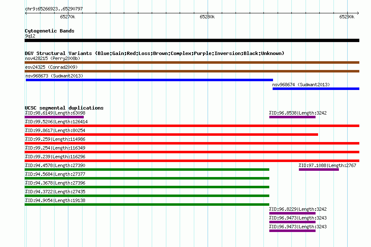Click the nsv968673 (Sudmant2013) label
Viewport: 371px width, 247px height.
[55, 76]
